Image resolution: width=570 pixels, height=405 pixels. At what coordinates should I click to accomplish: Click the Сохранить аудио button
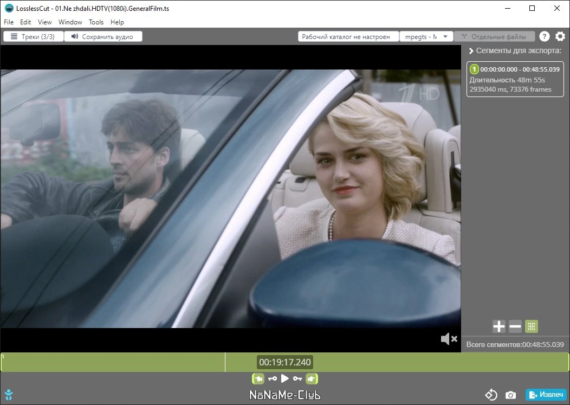[103, 36]
